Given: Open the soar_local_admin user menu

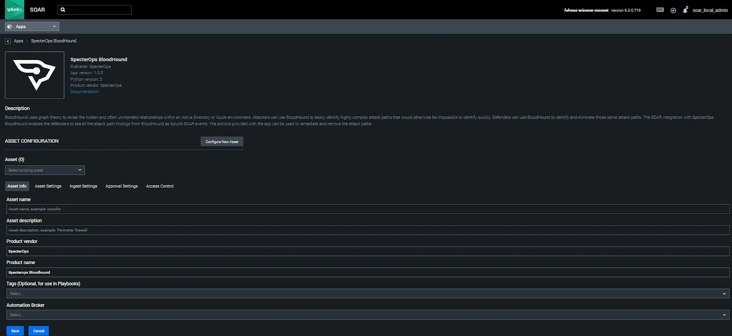Looking at the screenshot, I should (710, 10).
